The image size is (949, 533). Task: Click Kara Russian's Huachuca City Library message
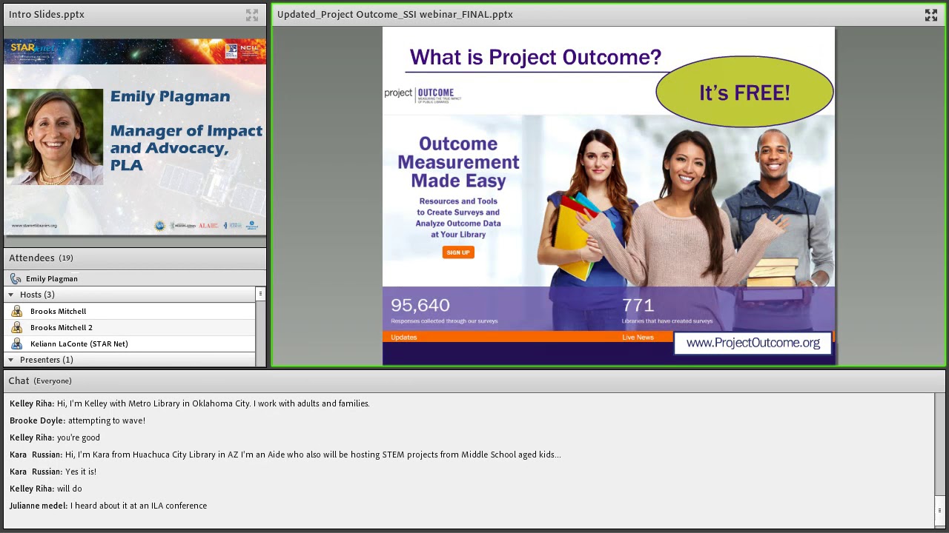click(x=285, y=455)
